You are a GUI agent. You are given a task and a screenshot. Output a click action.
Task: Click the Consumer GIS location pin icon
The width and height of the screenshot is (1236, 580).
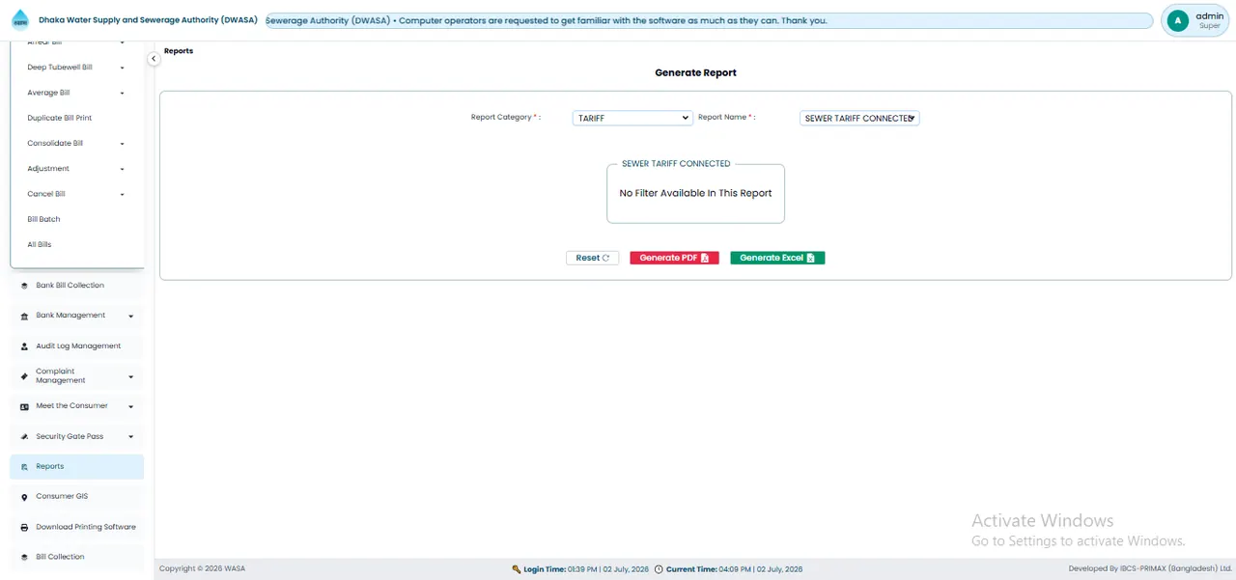pyautogui.click(x=24, y=497)
